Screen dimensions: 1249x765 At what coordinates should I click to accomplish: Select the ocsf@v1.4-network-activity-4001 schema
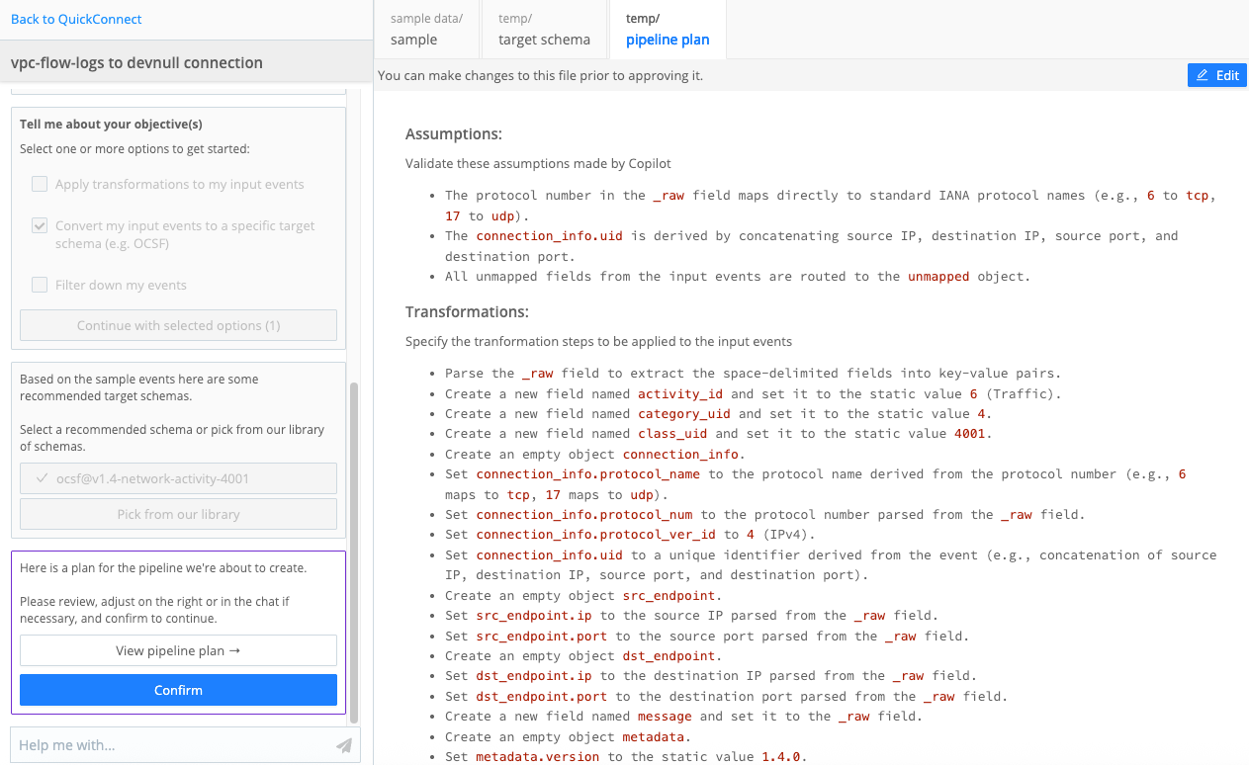(x=178, y=477)
